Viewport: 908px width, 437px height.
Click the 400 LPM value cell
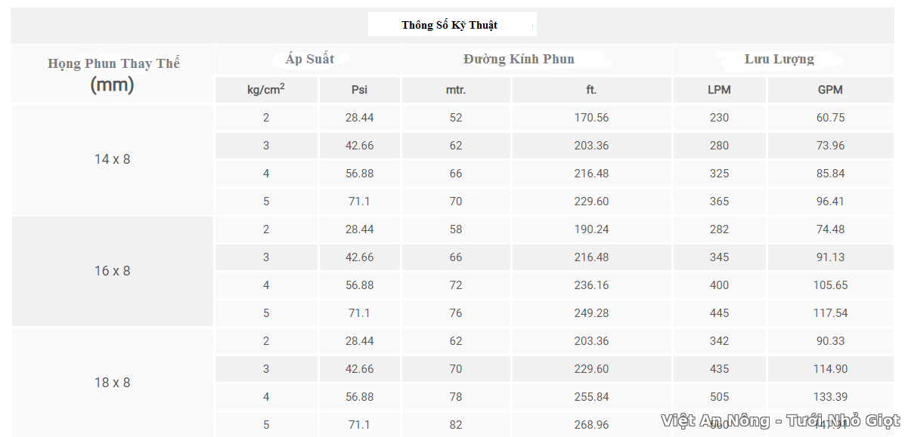coord(720,285)
